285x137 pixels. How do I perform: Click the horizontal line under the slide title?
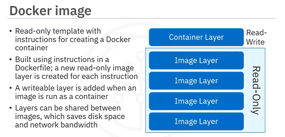click(140, 19)
